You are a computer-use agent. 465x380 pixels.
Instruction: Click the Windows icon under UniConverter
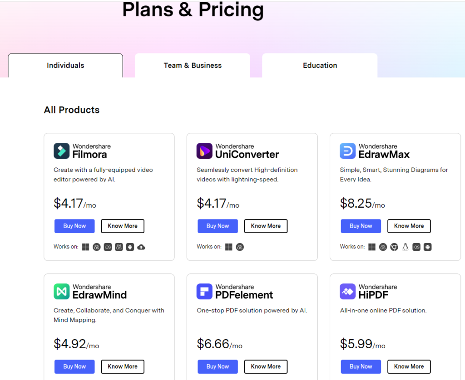coord(229,247)
